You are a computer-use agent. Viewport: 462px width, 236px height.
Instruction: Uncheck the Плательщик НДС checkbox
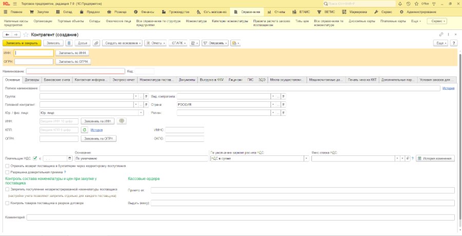point(35,158)
